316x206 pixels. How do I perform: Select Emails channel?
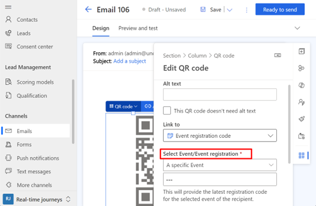coord(35,131)
